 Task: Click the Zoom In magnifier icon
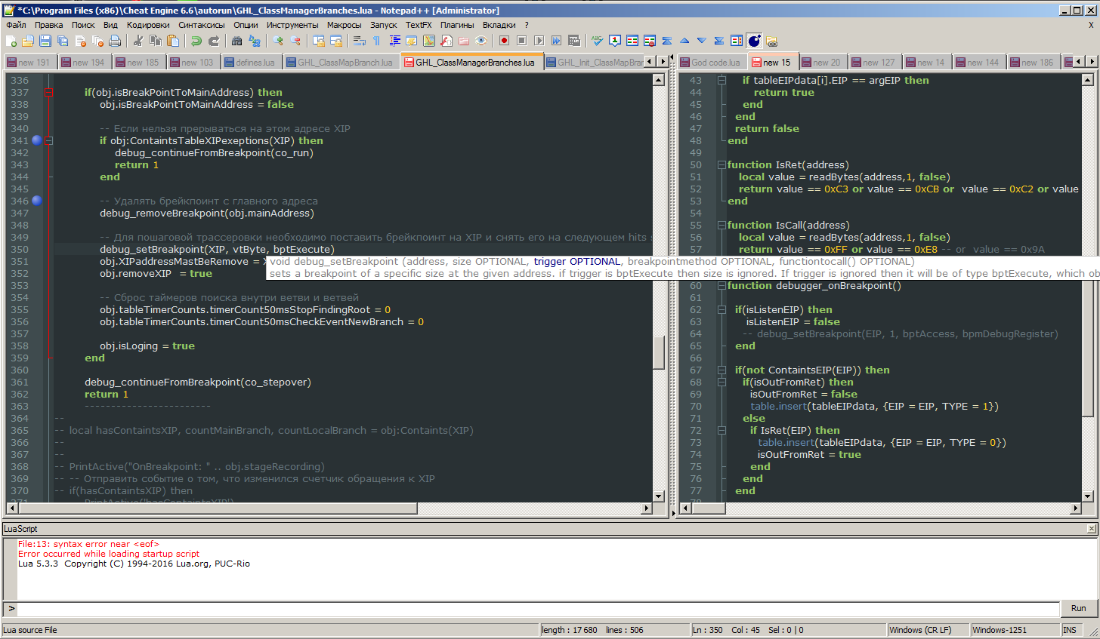pos(278,41)
